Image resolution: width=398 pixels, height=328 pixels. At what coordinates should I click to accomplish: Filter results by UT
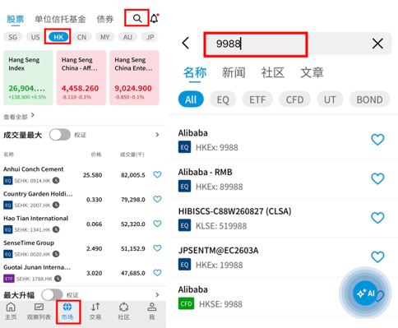330,99
